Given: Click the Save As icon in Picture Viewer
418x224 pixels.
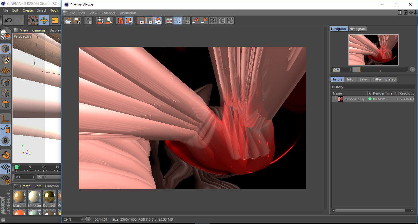Looking at the screenshot, I should pyautogui.click(x=77, y=21).
